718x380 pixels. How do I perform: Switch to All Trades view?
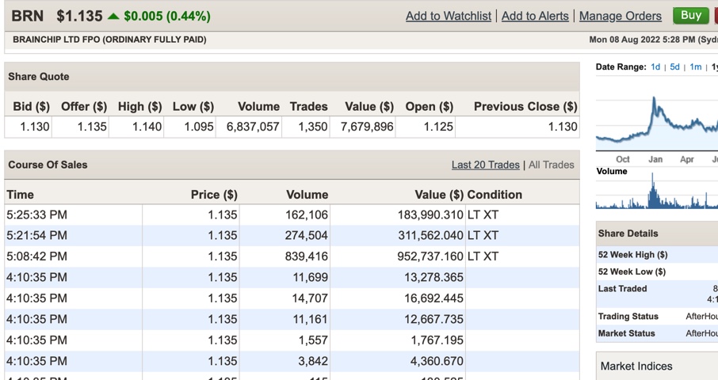pyautogui.click(x=551, y=165)
